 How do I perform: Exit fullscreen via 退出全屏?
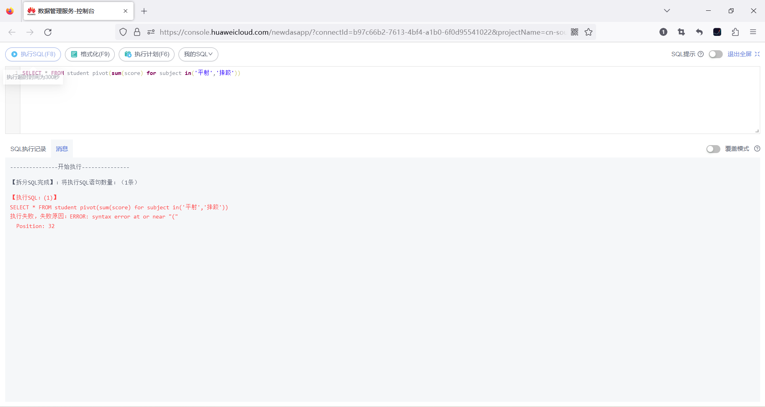(x=743, y=54)
